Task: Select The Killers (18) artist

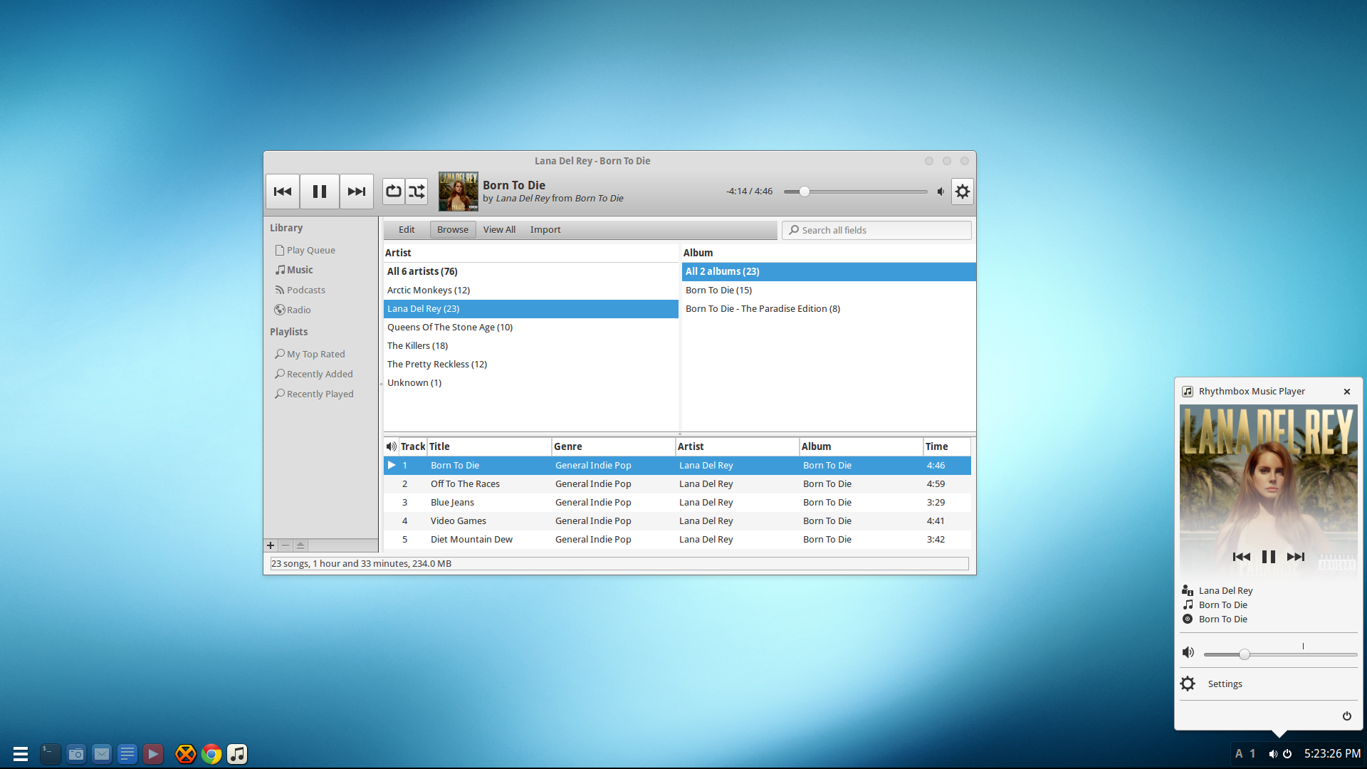Action: click(531, 345)
